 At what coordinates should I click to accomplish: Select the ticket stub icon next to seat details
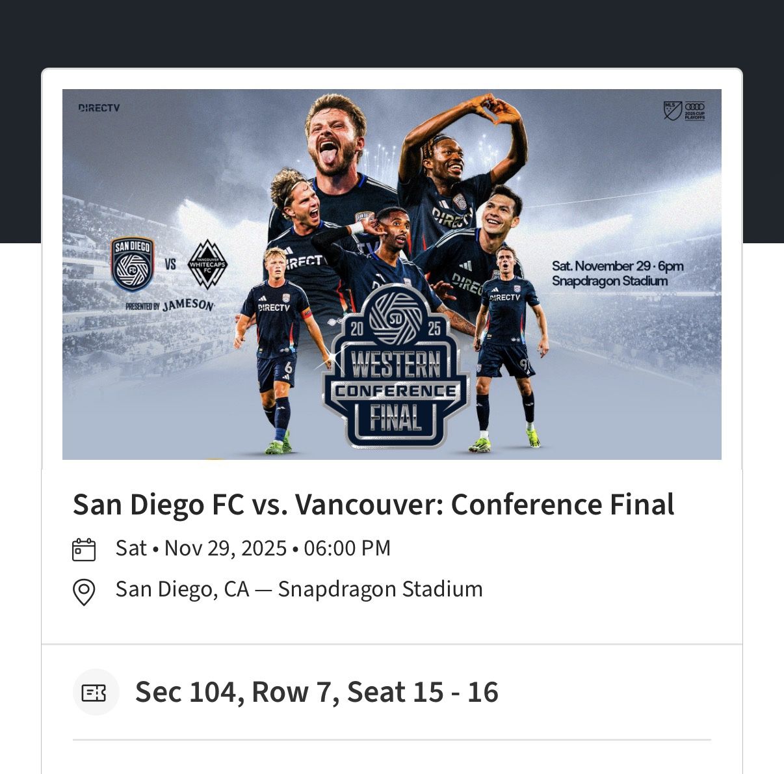pos(96,691)
